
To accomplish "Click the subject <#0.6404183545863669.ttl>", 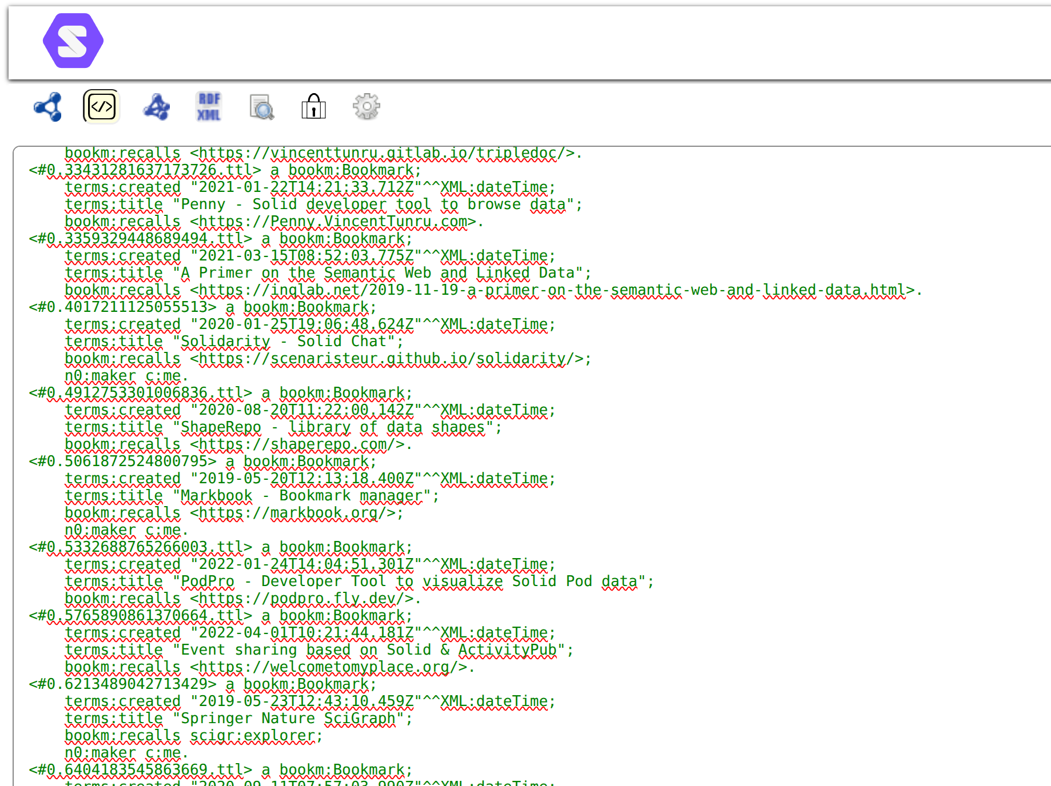I will [140, 770].
